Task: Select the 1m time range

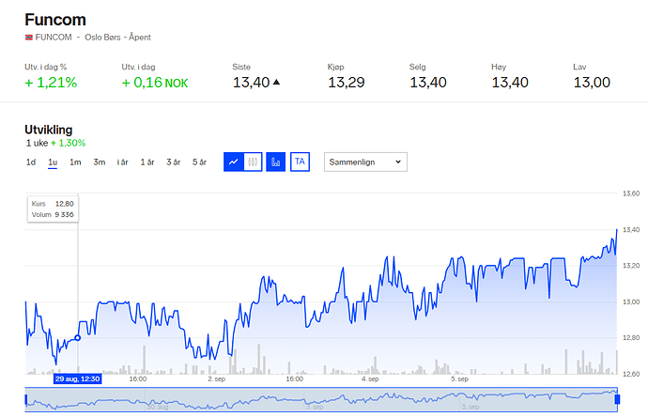Action: coord(75,162)
